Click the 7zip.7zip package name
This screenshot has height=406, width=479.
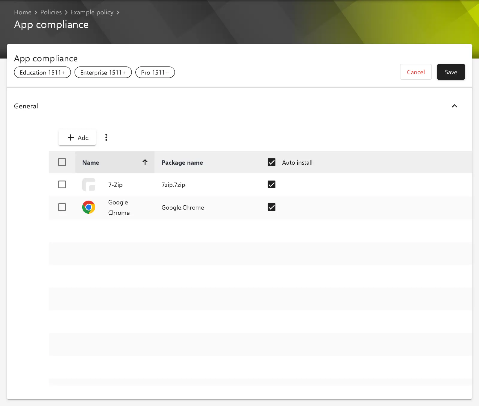click(x=173, y=185)
